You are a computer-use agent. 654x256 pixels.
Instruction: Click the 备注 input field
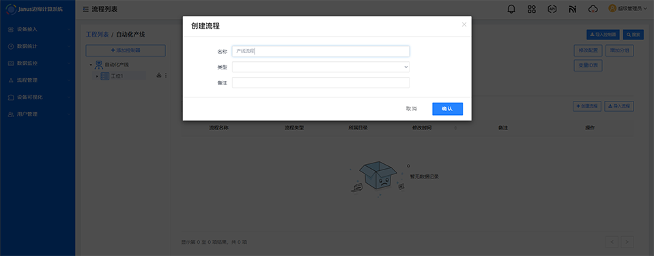[x=321, y=82]
